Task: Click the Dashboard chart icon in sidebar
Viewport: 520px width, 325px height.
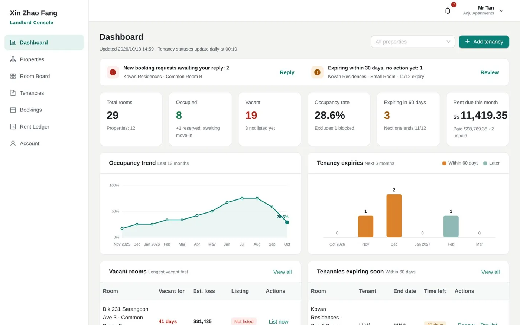Action: [x=13, y=42]
